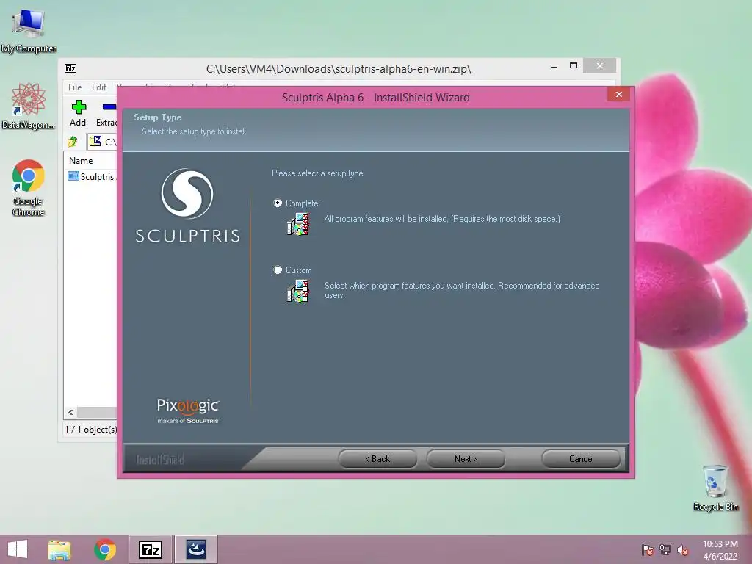
Task: Switch to the installer taskbar button
Action: [195, 549]
